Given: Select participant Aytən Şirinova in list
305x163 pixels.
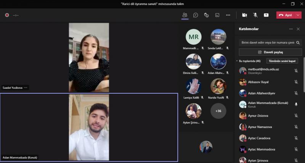Looking at the screenshot, I should [x=268, y=160].
